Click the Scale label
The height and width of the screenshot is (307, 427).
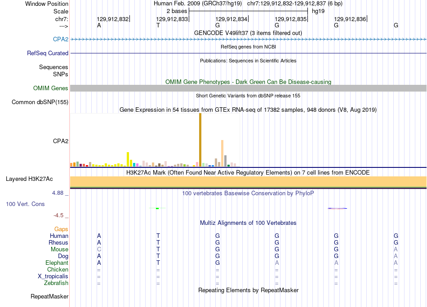(61, 11)
